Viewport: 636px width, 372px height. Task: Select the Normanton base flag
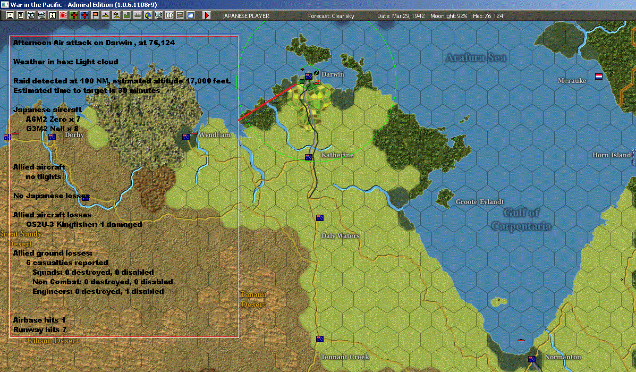point(531,359)
